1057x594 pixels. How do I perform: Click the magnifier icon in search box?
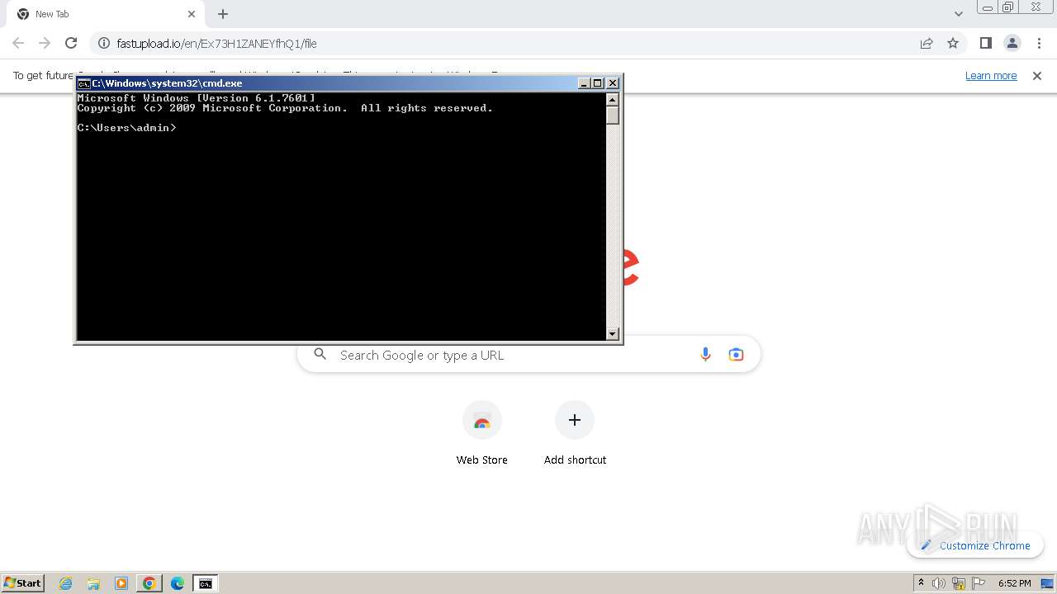320,355
